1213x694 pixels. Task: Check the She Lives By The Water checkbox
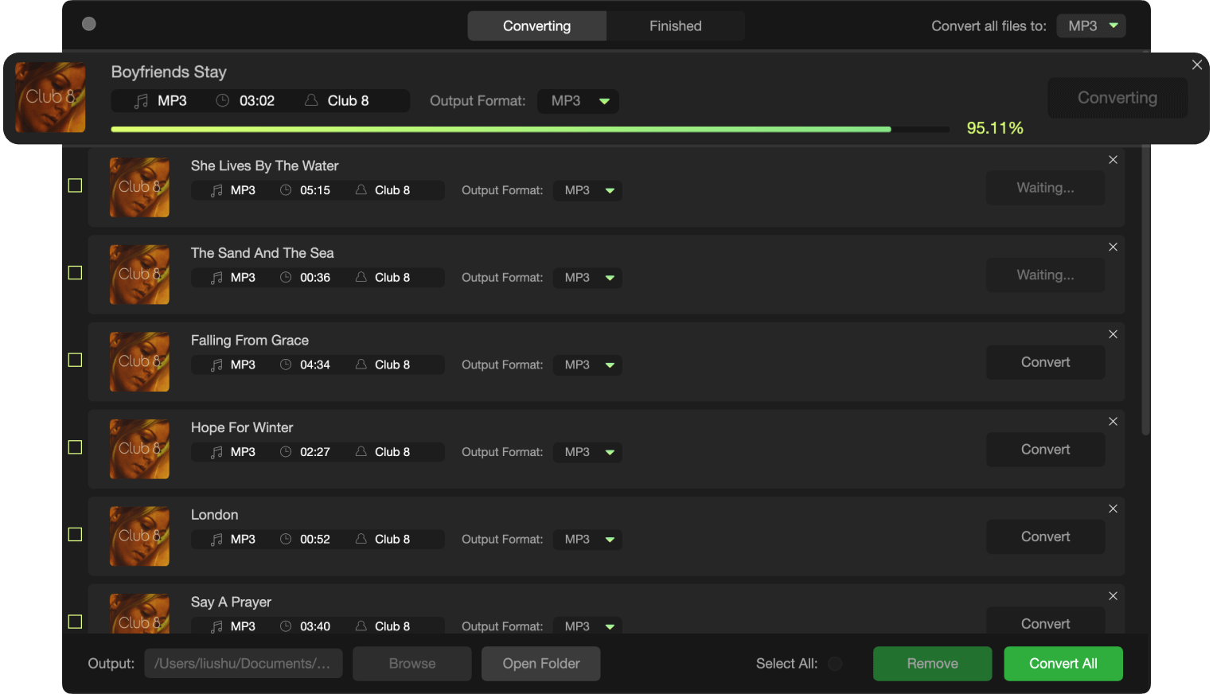[76, 185]
